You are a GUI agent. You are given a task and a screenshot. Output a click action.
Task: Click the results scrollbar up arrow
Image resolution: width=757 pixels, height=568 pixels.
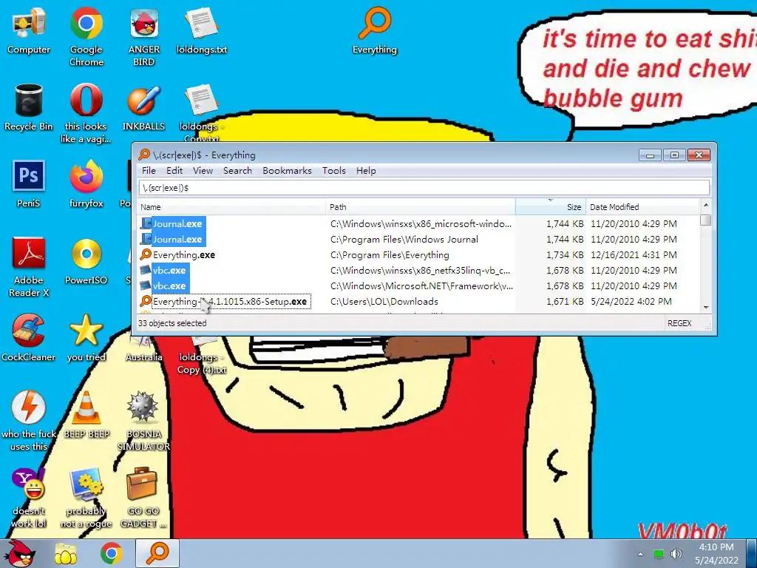pyautogui.click(x=706, y=206)
